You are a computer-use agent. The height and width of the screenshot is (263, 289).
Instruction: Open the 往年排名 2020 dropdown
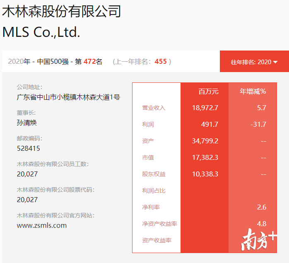click(x=253, y=62)
